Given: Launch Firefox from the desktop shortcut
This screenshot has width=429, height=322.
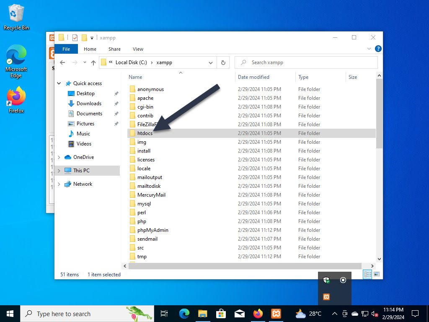Looking at the screenshot, I should pos(16,96).
